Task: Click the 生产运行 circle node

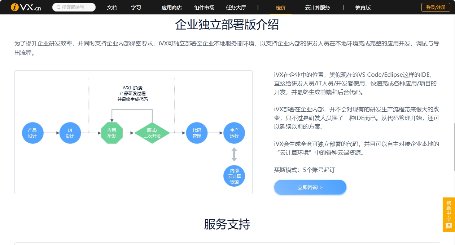Action: pos(234,133)
